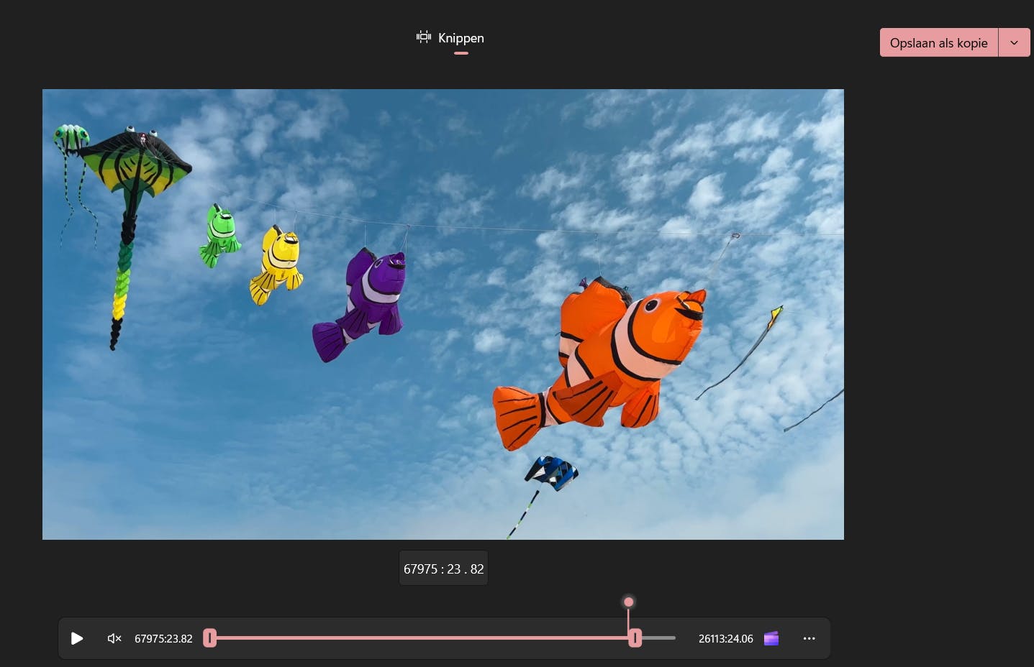
Task: Click the total duration 26113:24.06 label
Action: (725, 639)
